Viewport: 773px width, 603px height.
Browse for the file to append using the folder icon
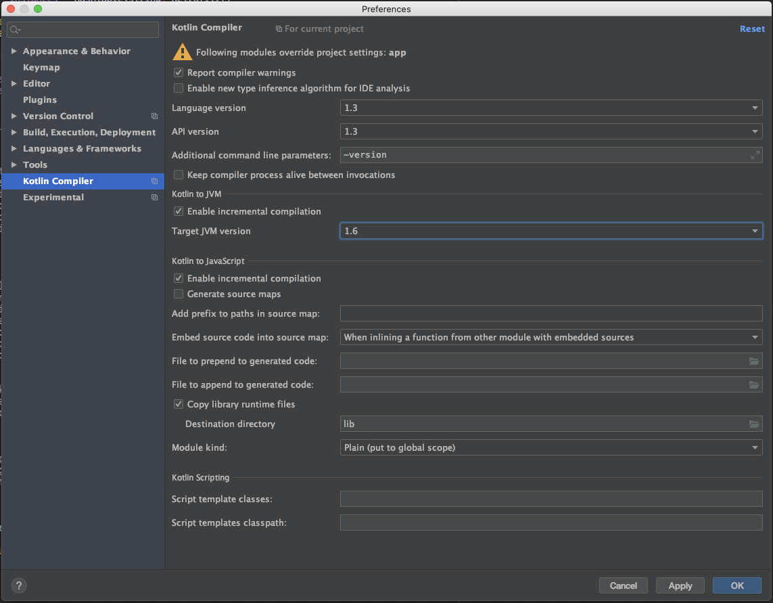tap(754, 385)
